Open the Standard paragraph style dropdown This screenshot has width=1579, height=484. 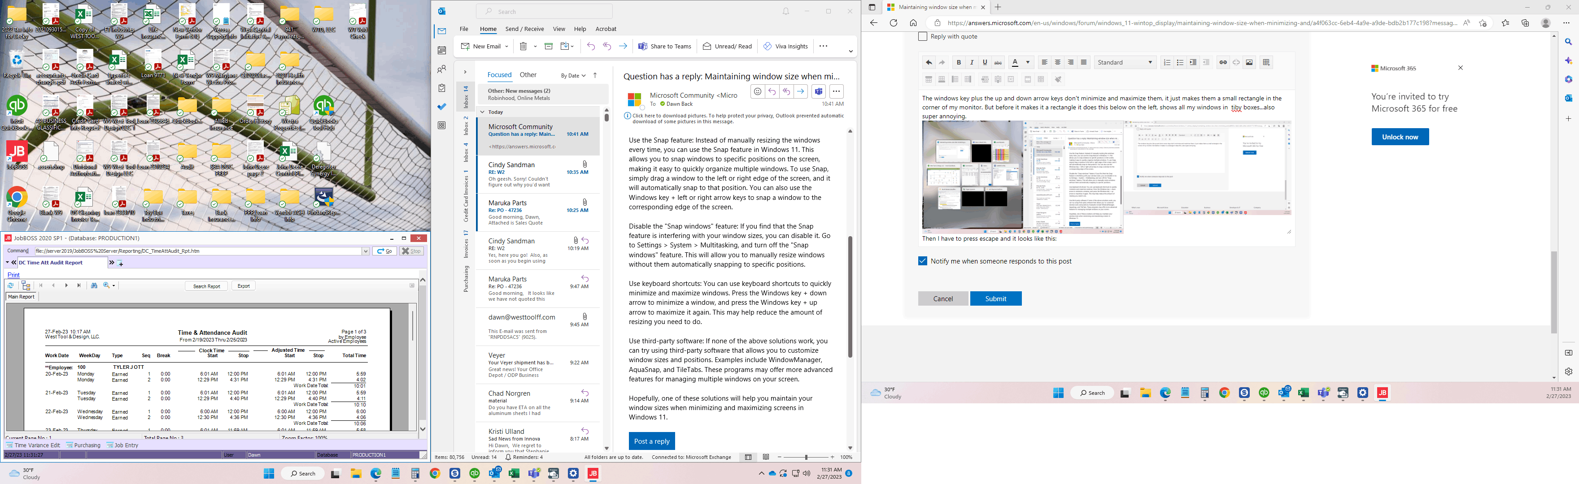coord(1125,62)
